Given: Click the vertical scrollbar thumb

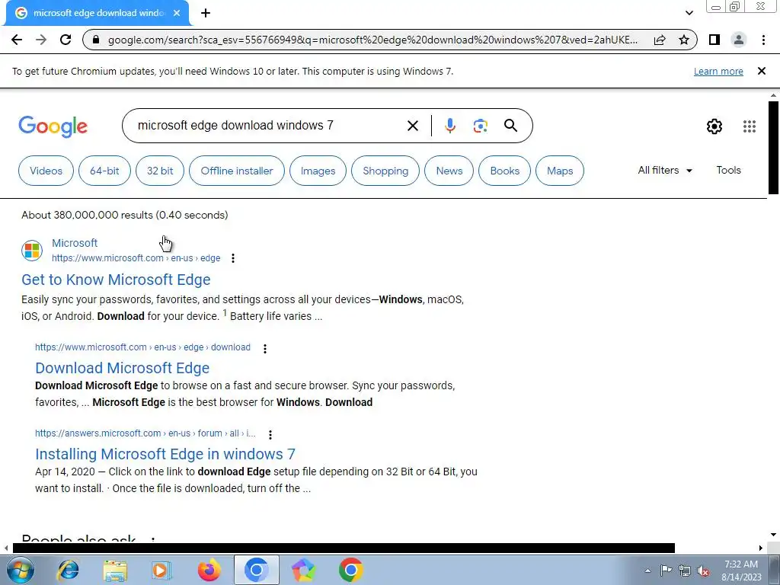Looking at the screenshot, I should point(773,148).
